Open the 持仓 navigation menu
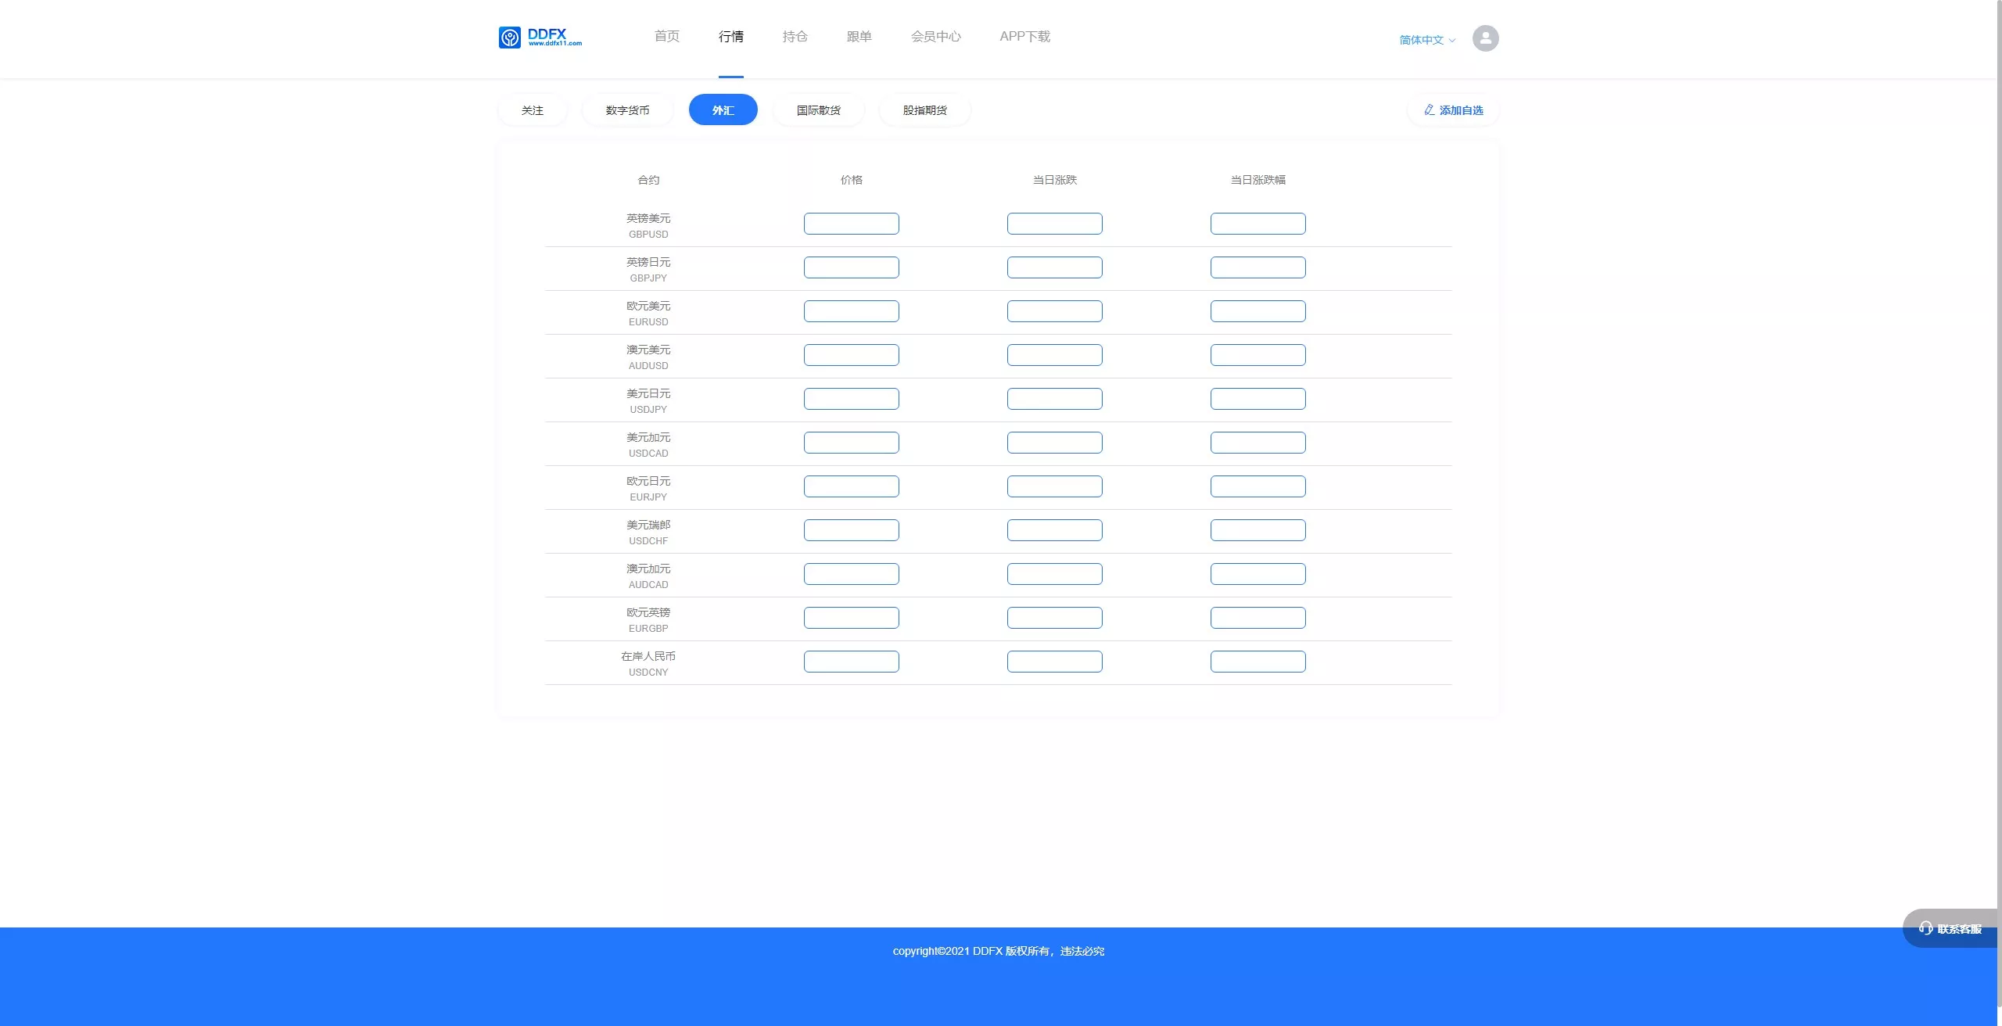The height and width of the screenshot is (1026, 2002). [x=795, y=37]
